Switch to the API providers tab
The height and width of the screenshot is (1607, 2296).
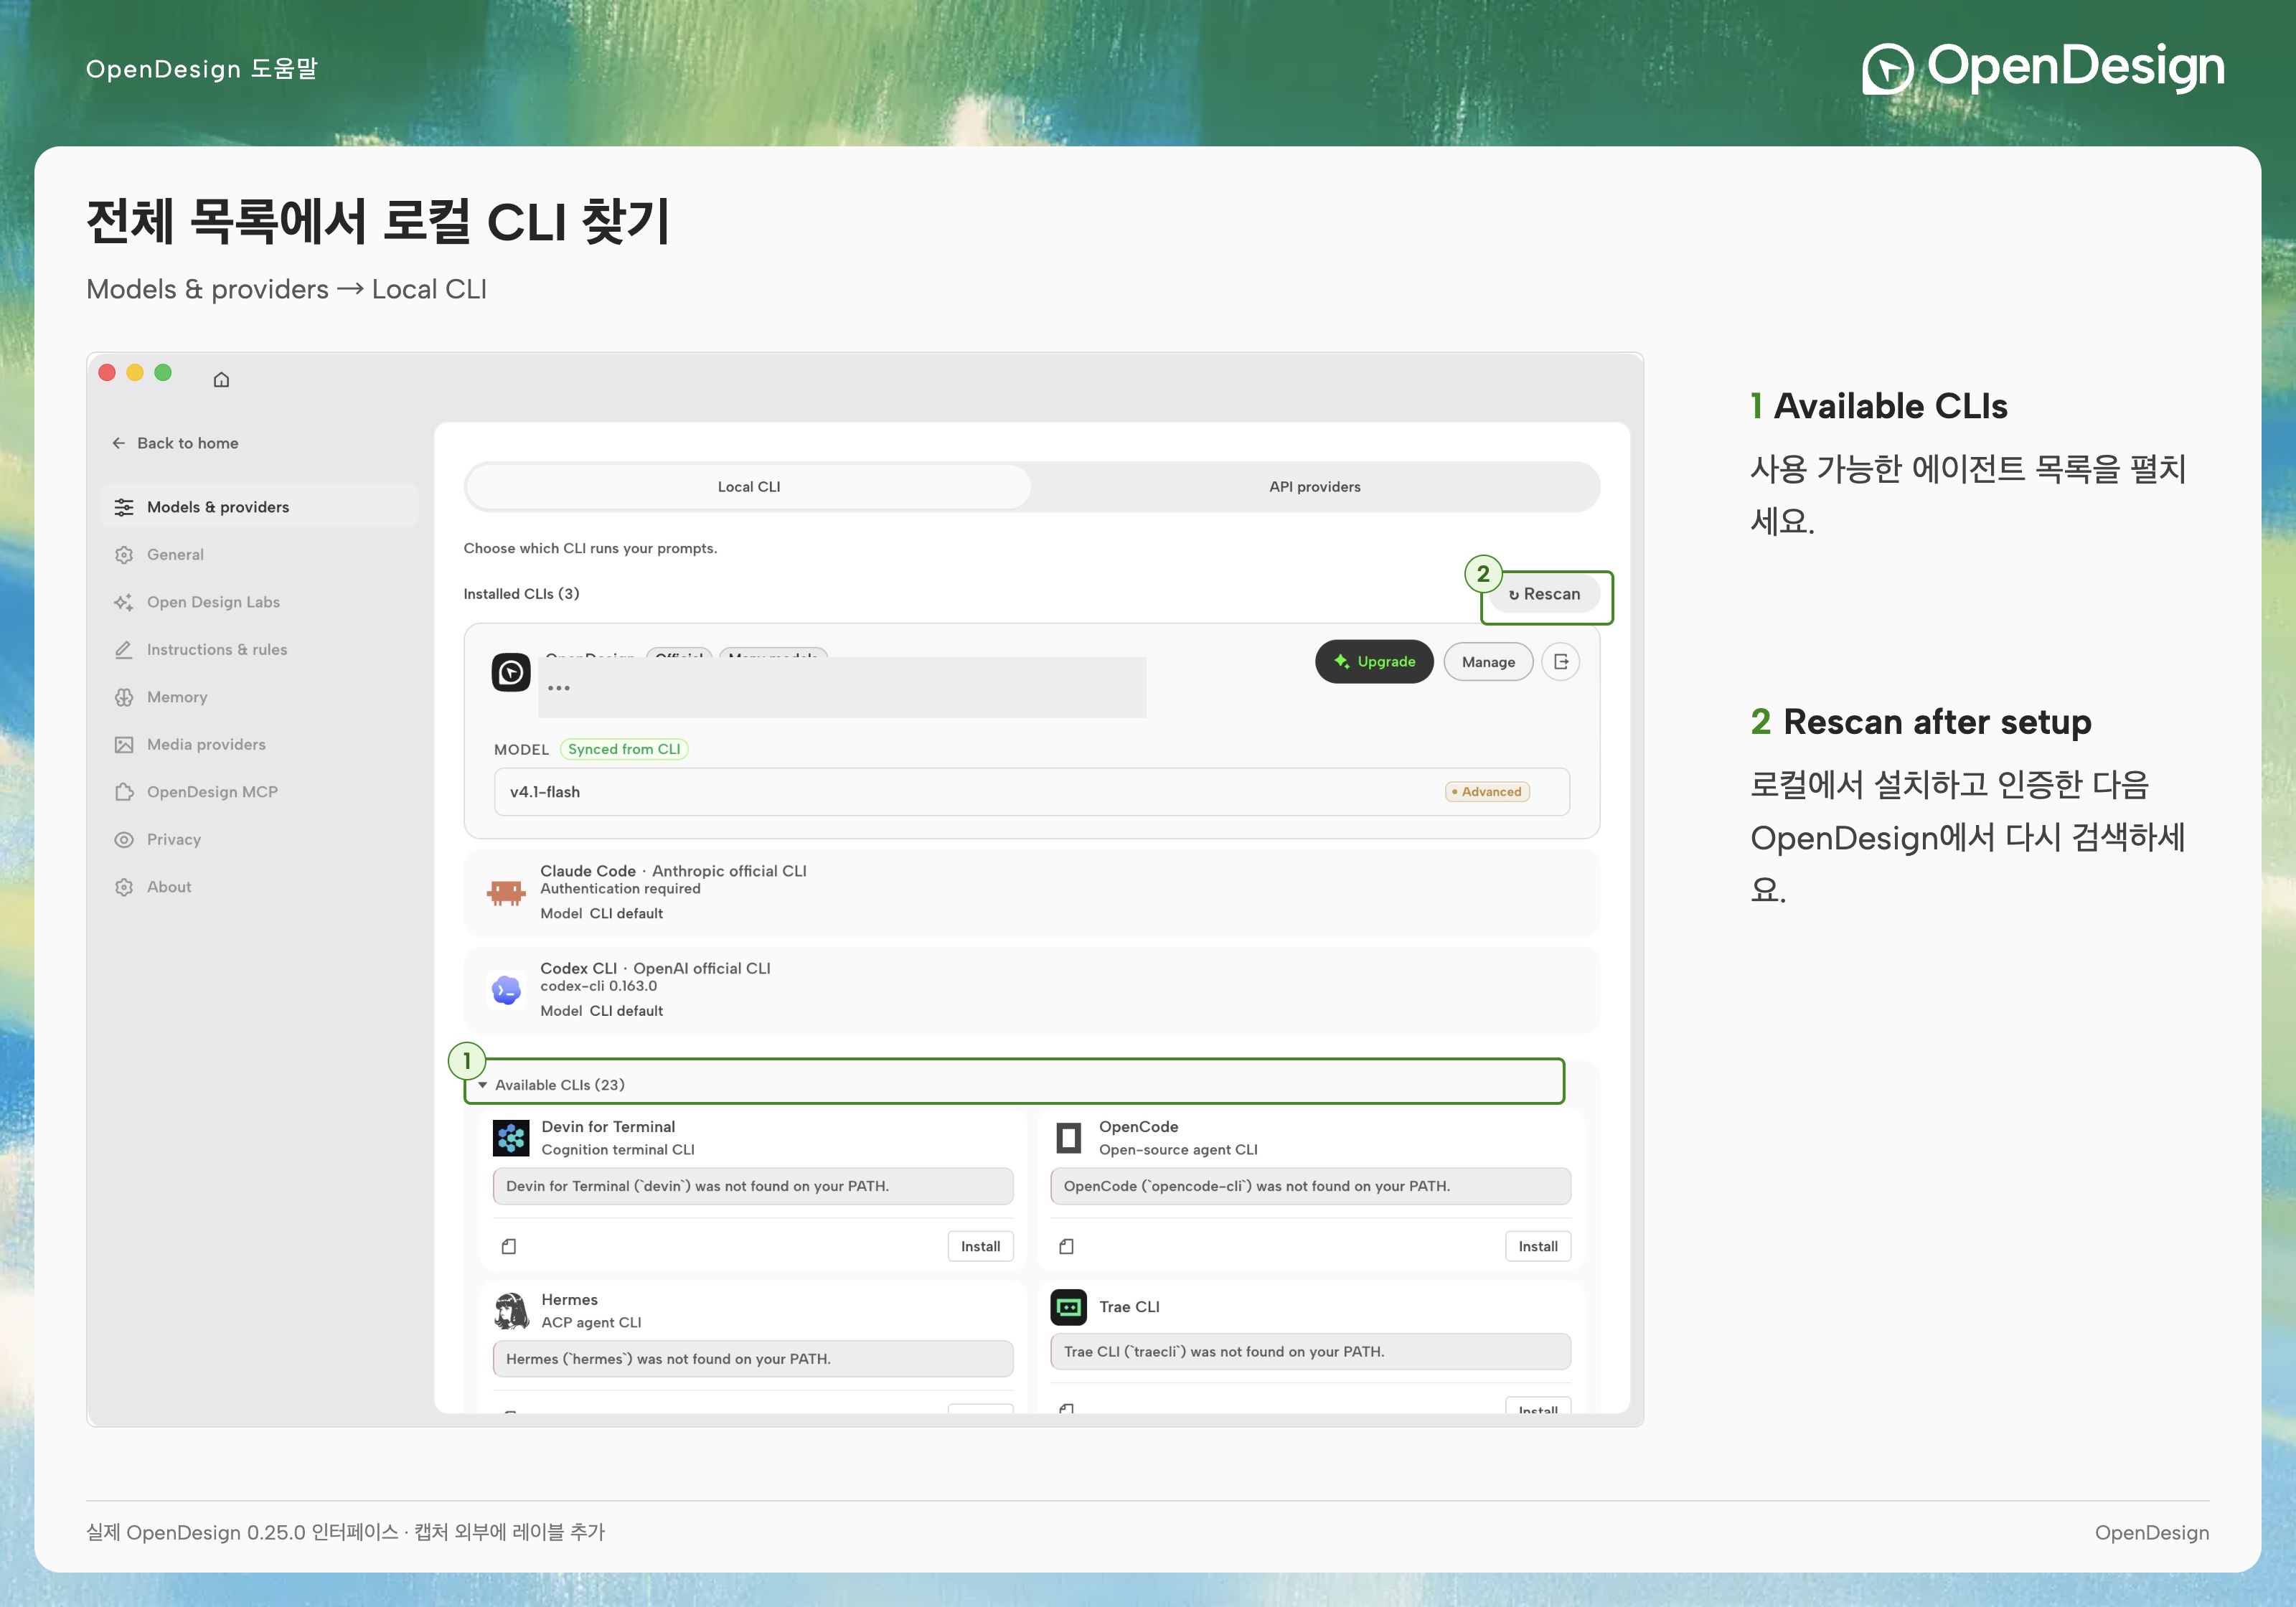point(1315,487)
